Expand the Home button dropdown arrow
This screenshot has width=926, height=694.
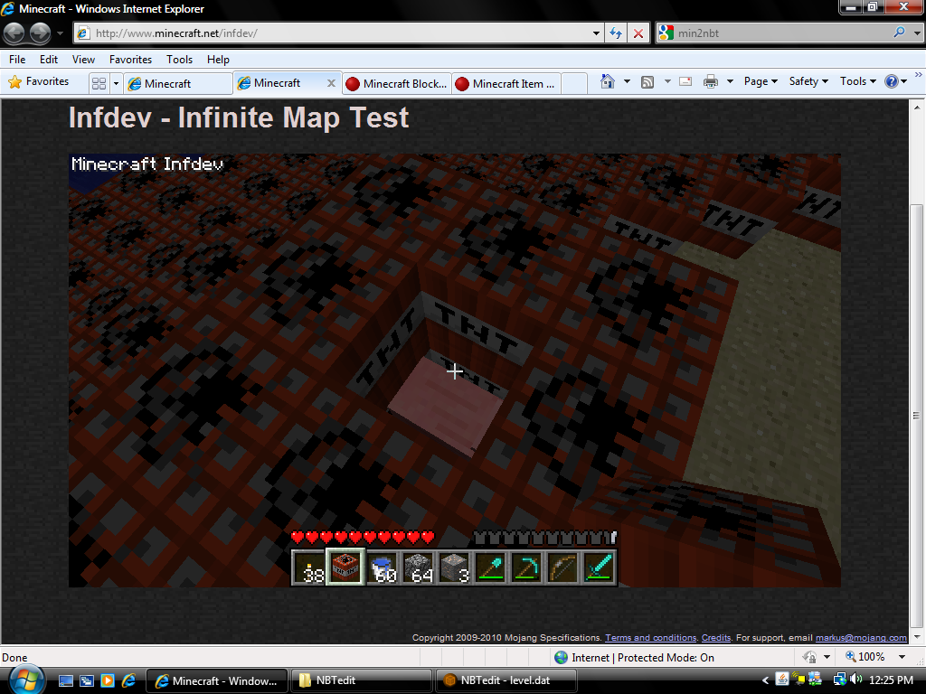pyautogui.click(x=628, y=81)
